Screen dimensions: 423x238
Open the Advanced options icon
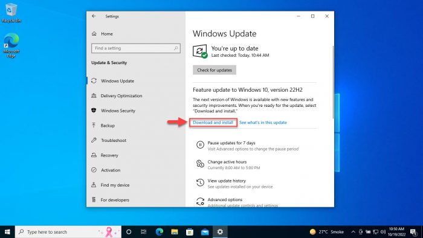click(x=200, y=201)
